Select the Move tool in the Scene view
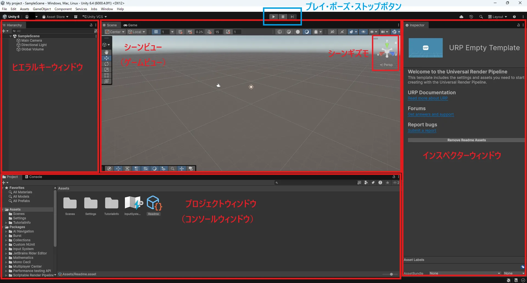Screen dimensions: 527x283 106,58
